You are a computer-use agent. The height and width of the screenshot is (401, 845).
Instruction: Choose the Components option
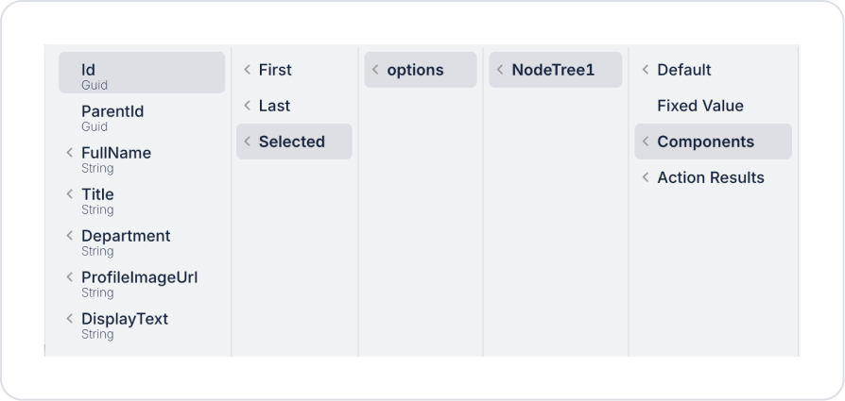click(x=705, y=142)
